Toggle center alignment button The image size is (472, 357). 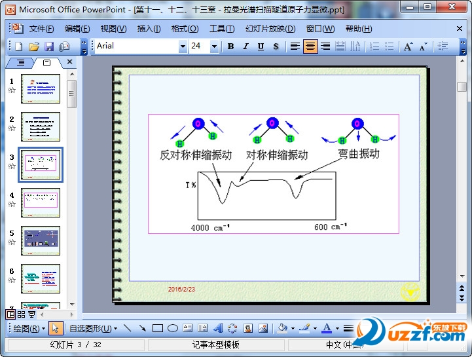click(x=310, y=47)
